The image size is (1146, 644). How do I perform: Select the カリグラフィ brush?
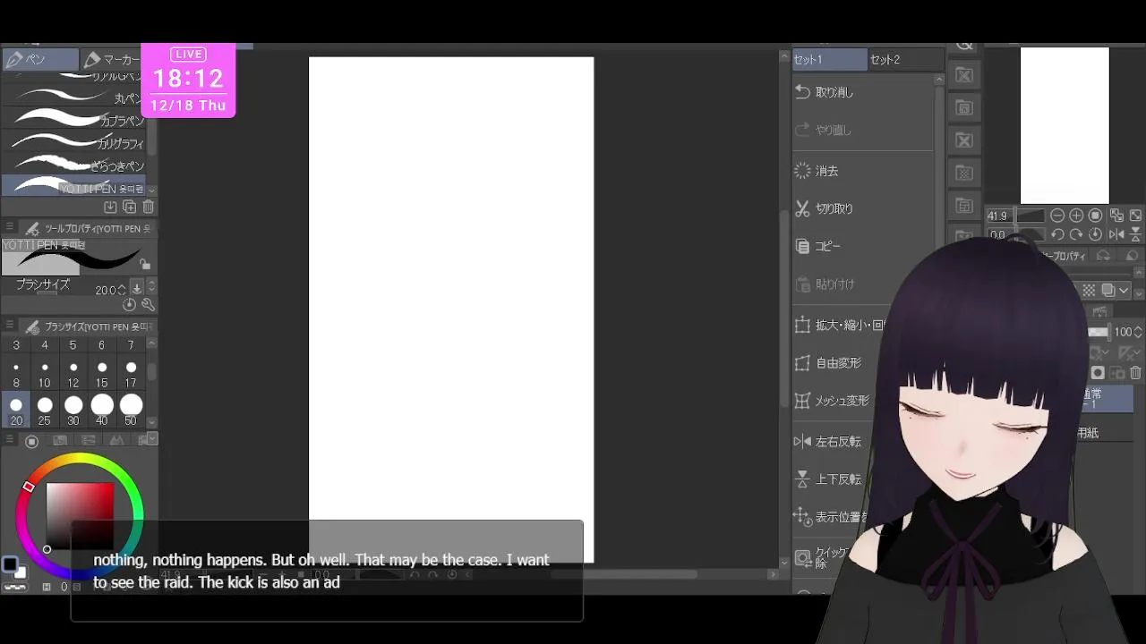tap(73, 142)
